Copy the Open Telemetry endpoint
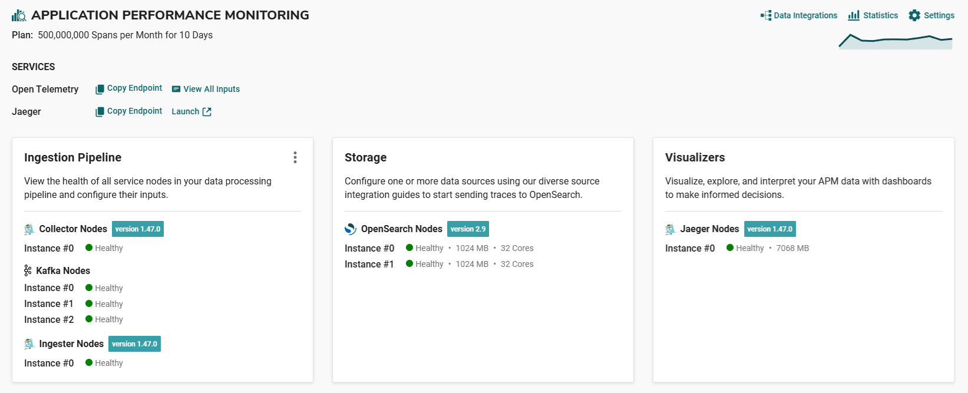The image size is (968, 393). pyautogui.click(x=129, y=88)
